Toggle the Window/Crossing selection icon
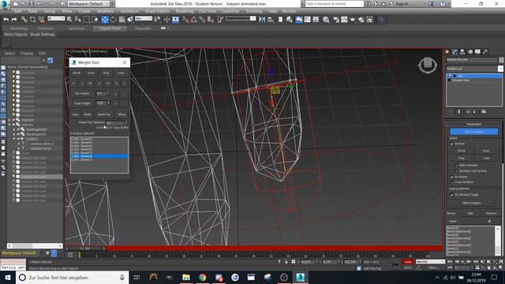The height and width of the screenshot is (284, 505). tap(95, 20)
